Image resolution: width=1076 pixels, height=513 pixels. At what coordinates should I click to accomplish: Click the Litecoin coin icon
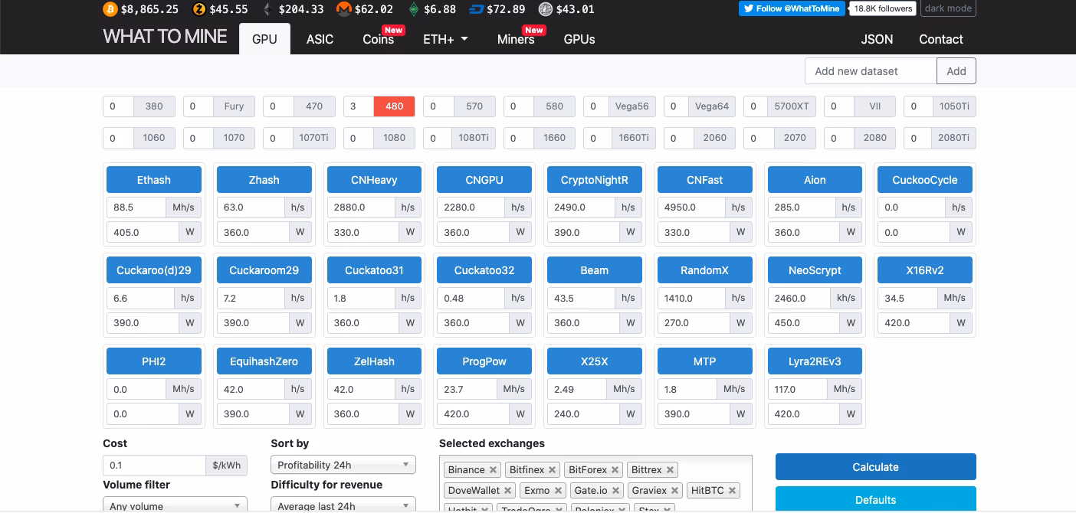coord(546,9)
